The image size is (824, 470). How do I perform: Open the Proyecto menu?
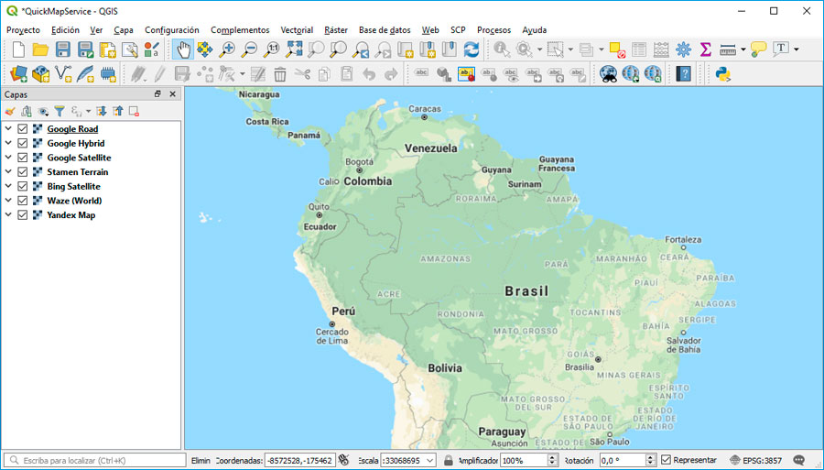23,30
